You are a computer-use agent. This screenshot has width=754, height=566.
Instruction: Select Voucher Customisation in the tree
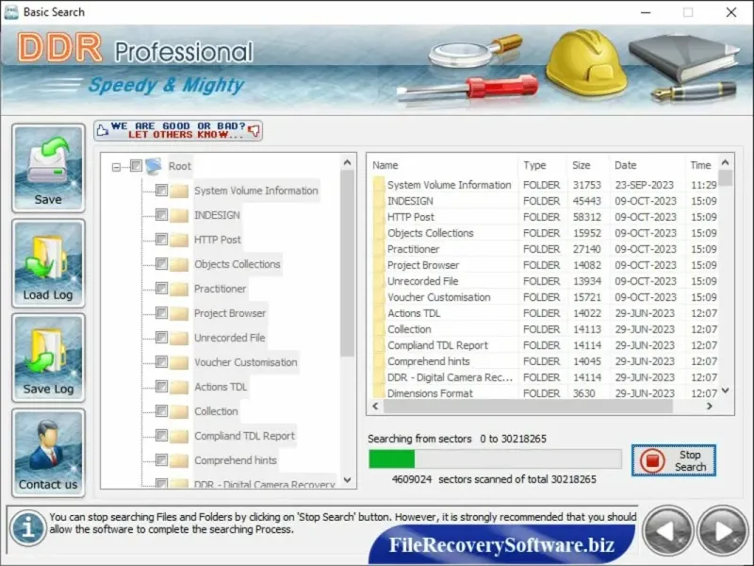click(x=246, y=362)
